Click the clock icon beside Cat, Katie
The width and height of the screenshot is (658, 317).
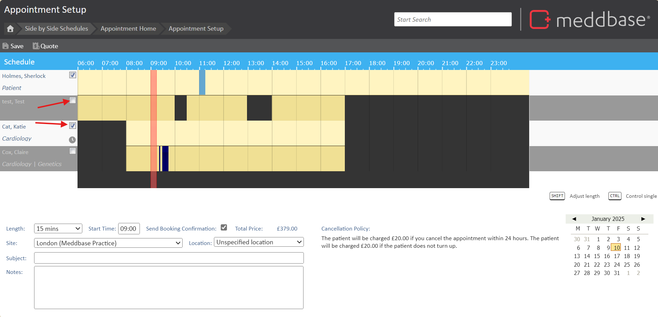(x=72, y=140)
